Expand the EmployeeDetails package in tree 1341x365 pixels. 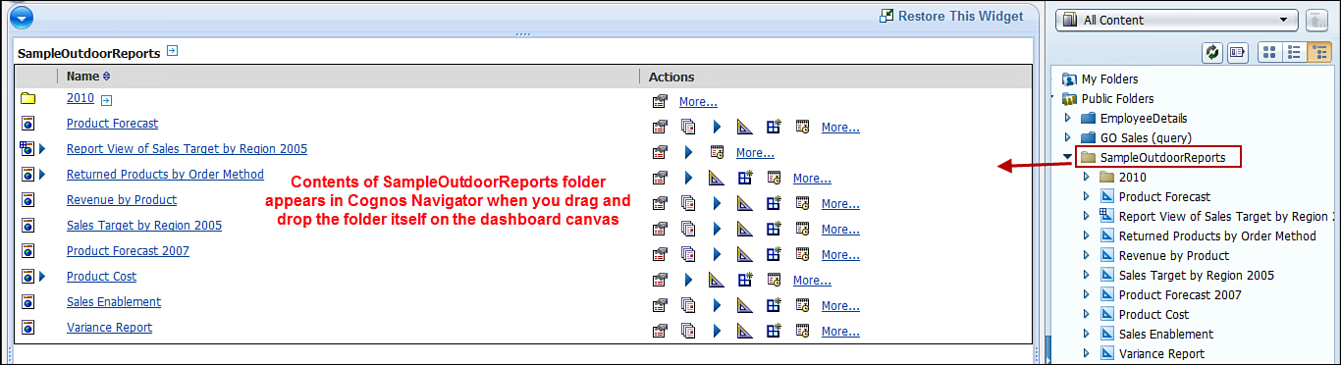[x=1068, y=118]
